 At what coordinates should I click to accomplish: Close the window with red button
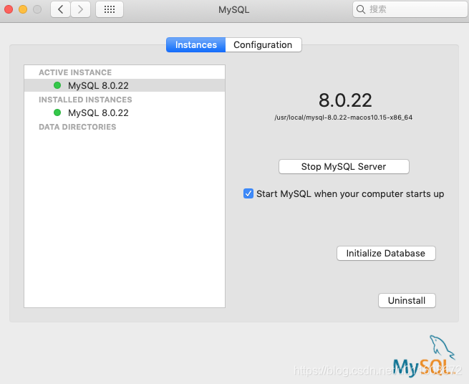9,9
